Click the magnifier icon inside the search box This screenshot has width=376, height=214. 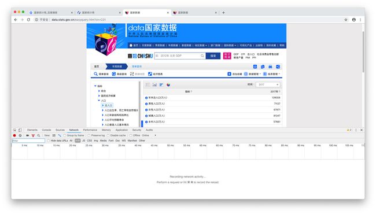coord(202,56)
